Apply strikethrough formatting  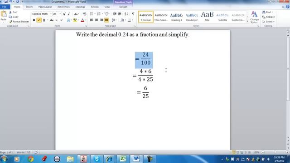click(x=52, y=20)
